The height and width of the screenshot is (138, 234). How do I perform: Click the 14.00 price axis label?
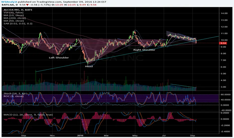tap(224, 13)
